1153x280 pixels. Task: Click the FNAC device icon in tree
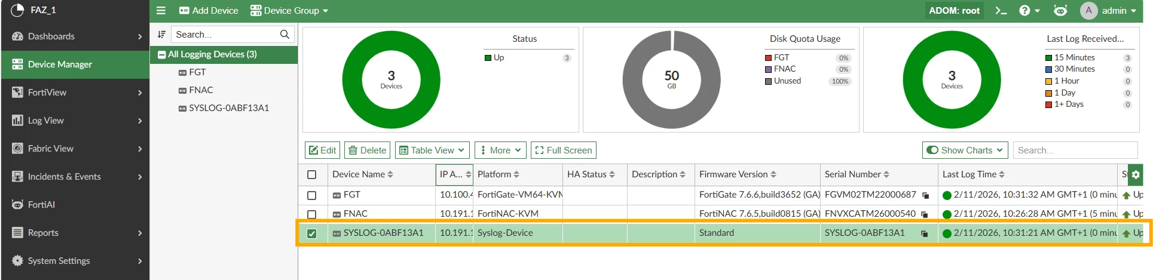[x=182, y=91]
